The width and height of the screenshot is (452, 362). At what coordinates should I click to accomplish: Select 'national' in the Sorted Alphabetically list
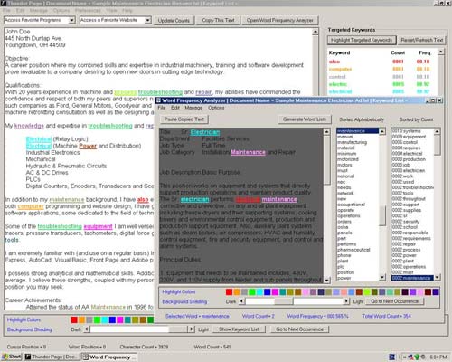pos(357,176)
